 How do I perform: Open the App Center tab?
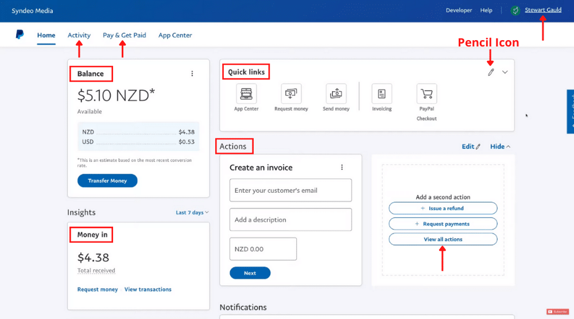point(175,35)
